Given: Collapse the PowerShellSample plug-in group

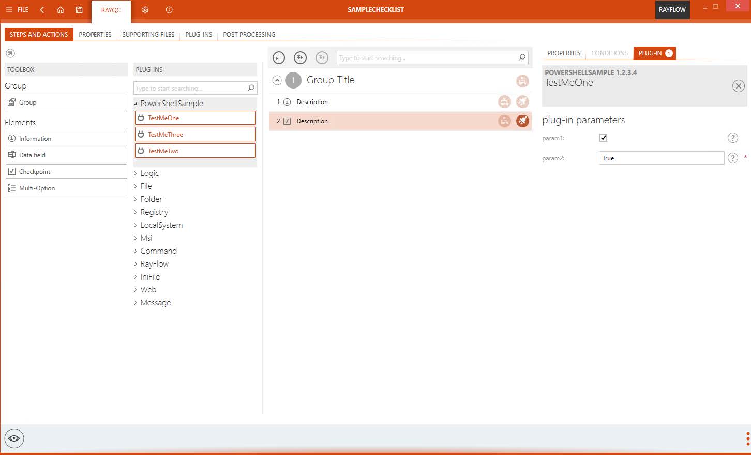Looking at the screenshot, I should [x=136, y=104].
